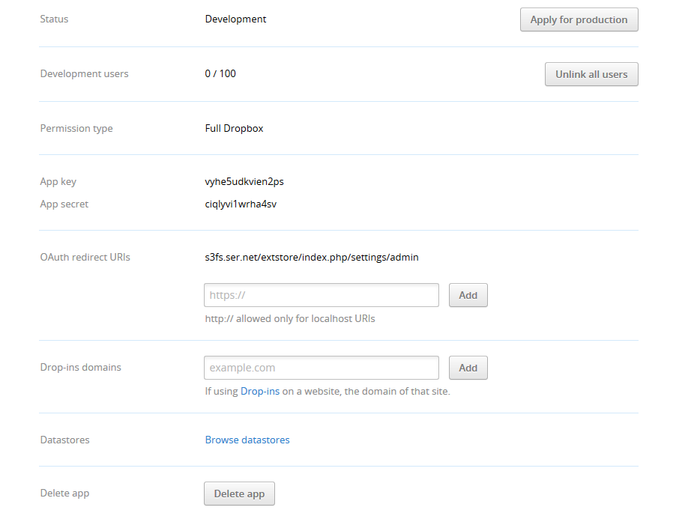This screenshot has height=510, width=700.
Task: Click the 'http:// allowed only for localhost URIs' note
Action: (290, 318)
